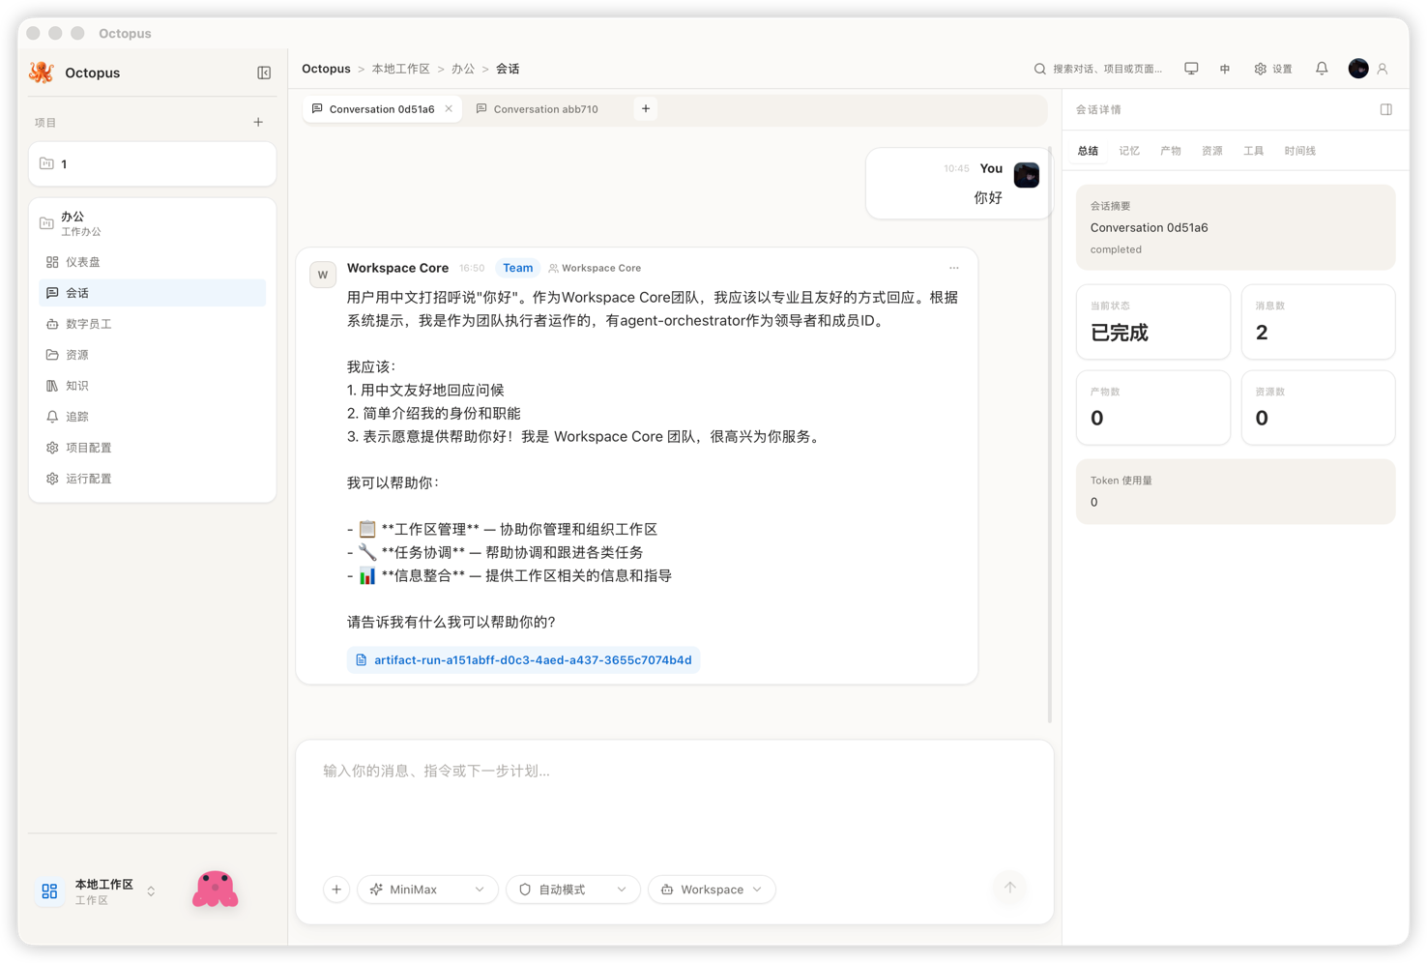Select the 记忆 memory tab
Viewport: 1427px width, 963px height.
point(1129,151)
